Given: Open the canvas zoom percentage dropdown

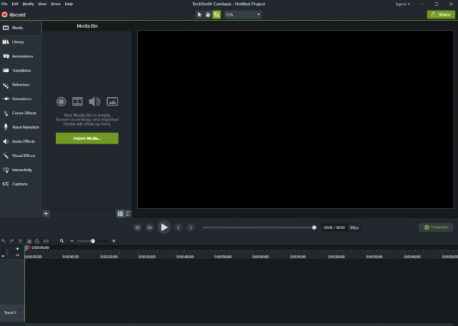Looking at the screenshot, I should click(x=242, y=15).
